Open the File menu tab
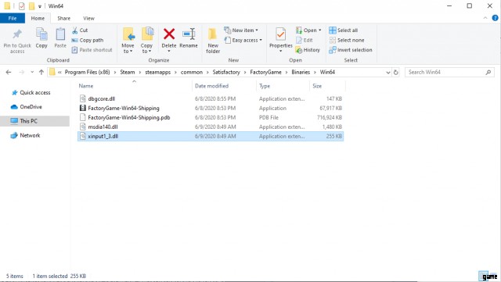The height and width of the screenshot is (282, 501). pos(13,19)
